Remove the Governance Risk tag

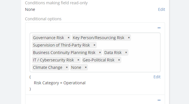click(x=69, y=38)
